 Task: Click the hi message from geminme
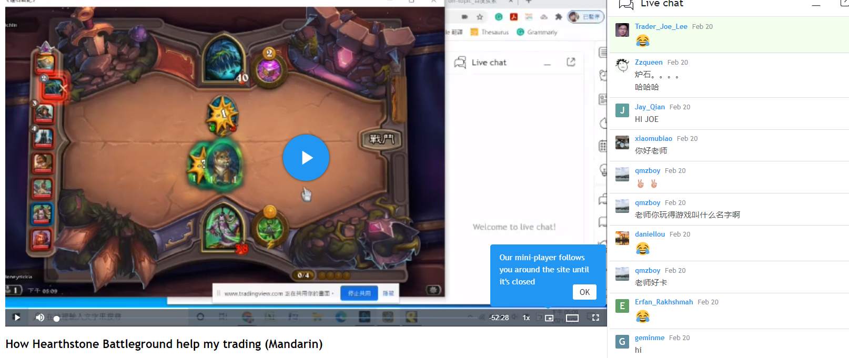coord(638,350)
